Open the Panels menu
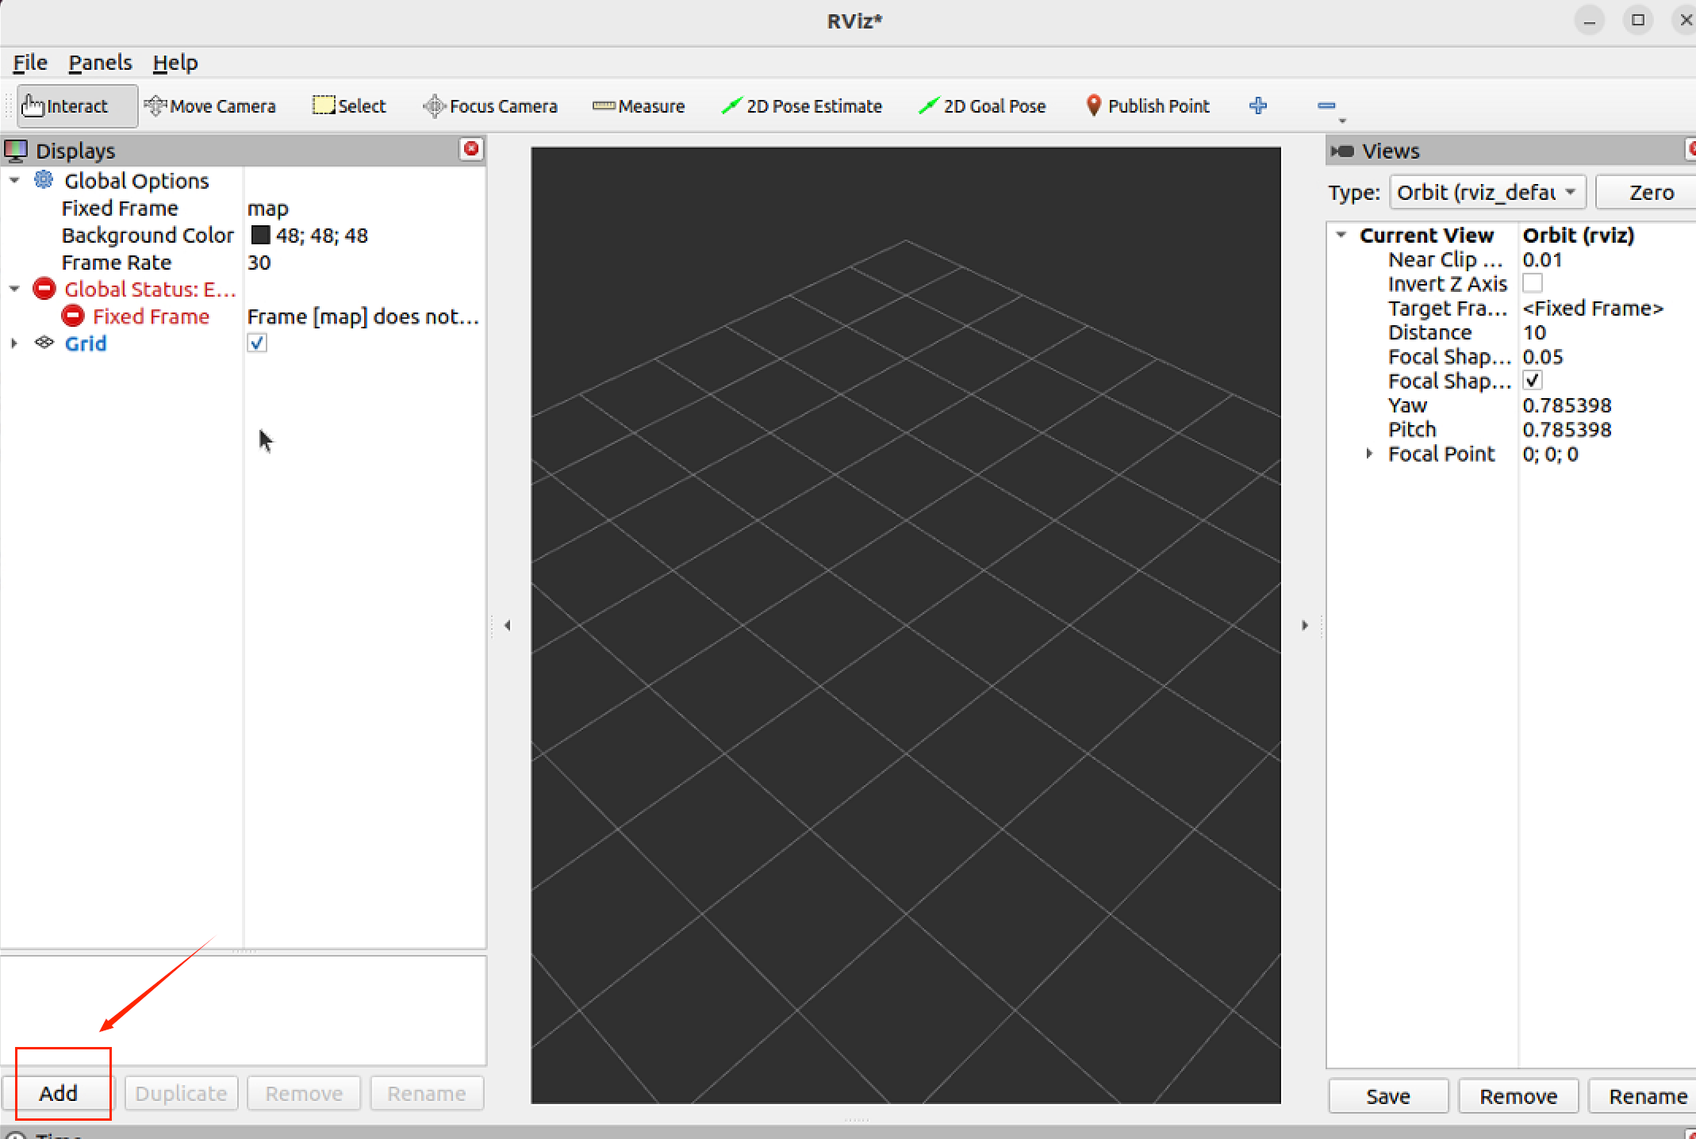The height and width of the screenshot is (1139, 1696). pos(100,63)
